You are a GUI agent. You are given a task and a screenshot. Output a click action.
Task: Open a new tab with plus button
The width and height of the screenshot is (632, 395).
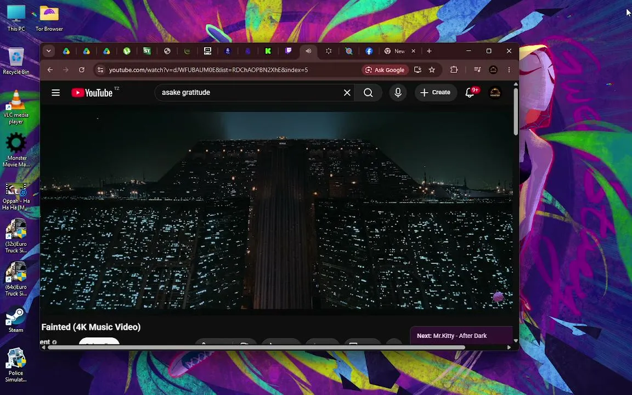(x=429, y=51)
